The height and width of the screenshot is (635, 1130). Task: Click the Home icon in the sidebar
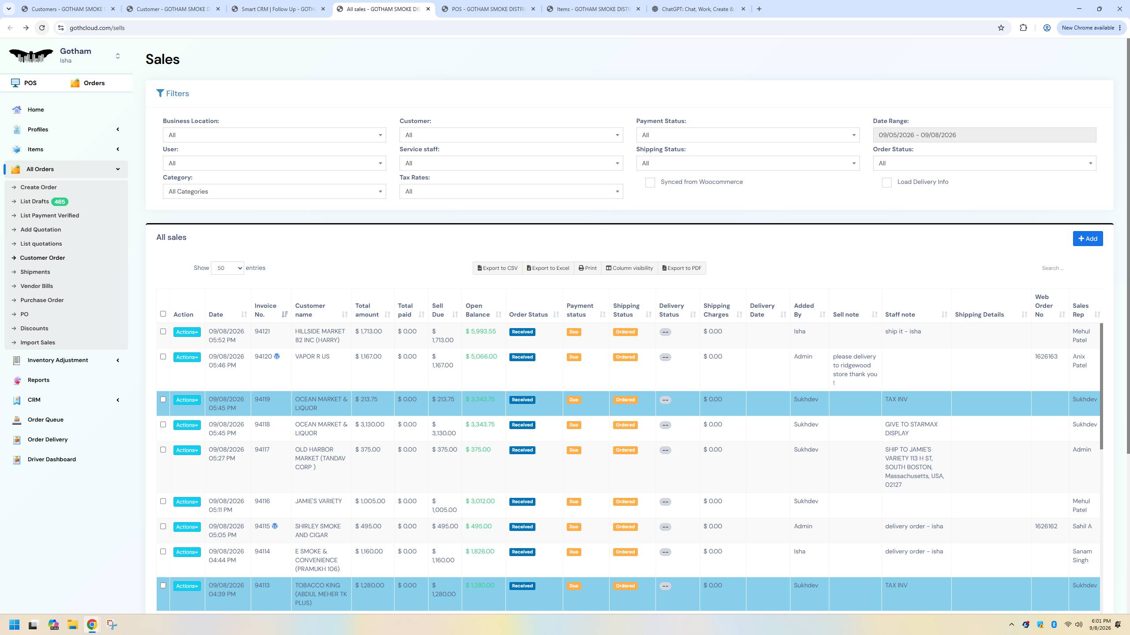pos(17,109)
